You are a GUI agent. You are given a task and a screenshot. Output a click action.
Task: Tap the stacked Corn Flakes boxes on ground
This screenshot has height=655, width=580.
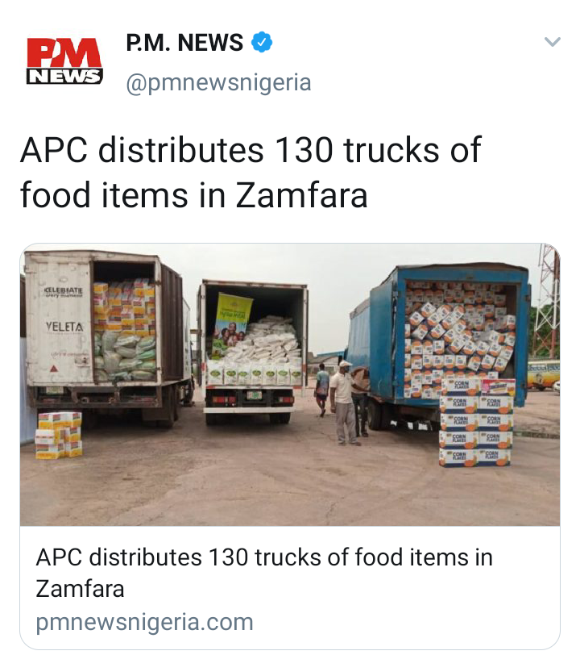[x=477, y=422]
